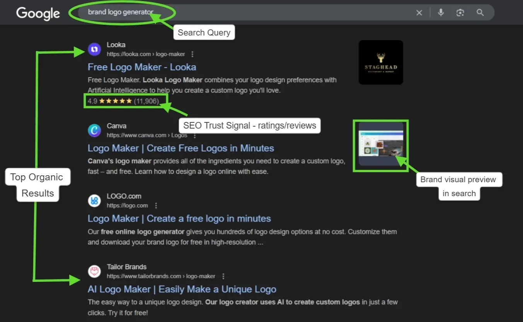Image resolution: width=523 pixels, height=322 pixels.
Task: Open three-dot menu for LOGO.com result
Action: pos(156,206)
